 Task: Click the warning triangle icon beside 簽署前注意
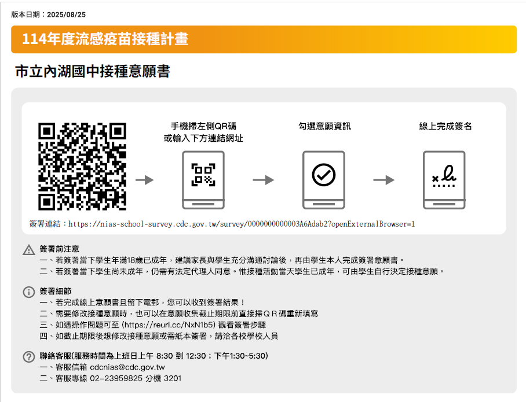pyautogui.click(x=29, y=250)
